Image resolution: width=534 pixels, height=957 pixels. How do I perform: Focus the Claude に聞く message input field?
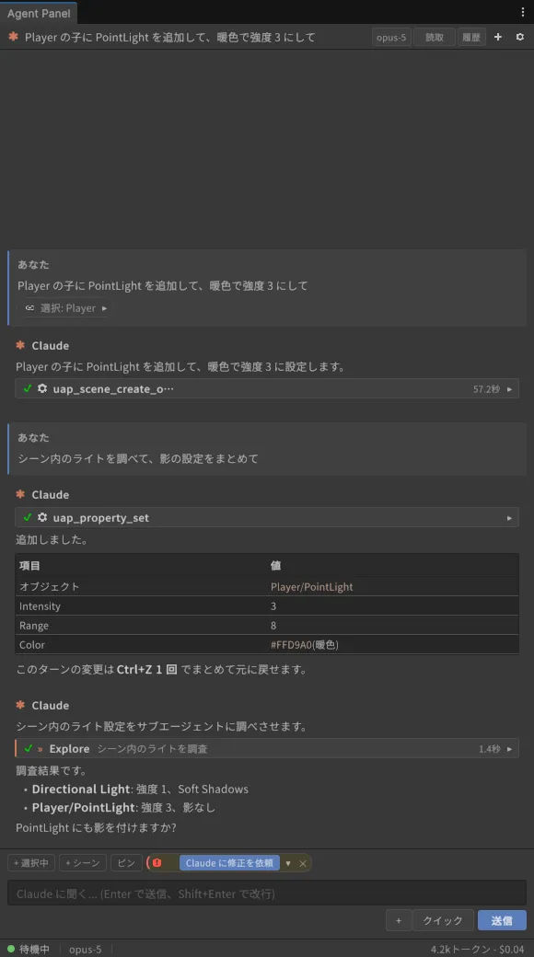(267, 894)
